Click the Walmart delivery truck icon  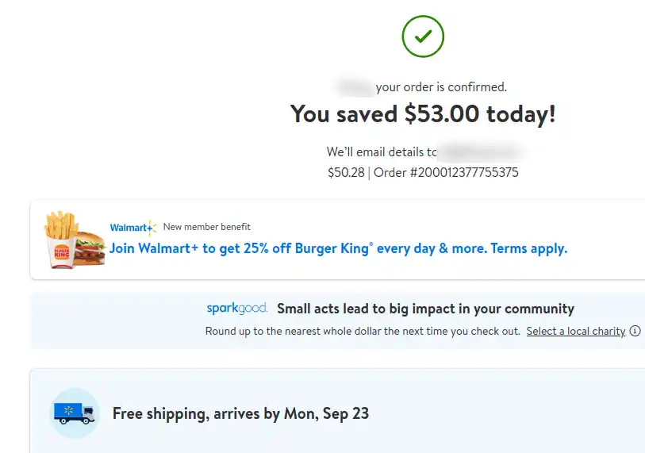point(75,413)
